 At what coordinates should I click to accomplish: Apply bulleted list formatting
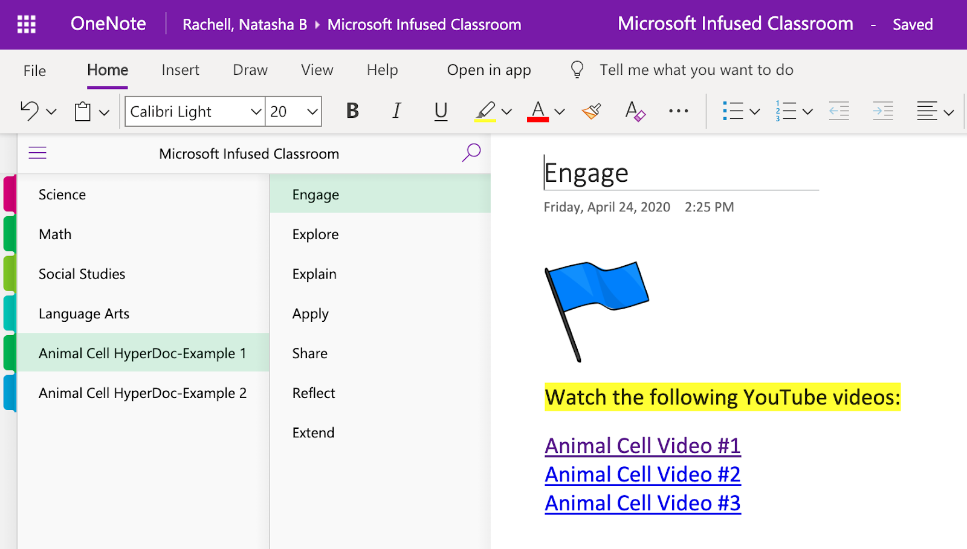click(733, 111)
